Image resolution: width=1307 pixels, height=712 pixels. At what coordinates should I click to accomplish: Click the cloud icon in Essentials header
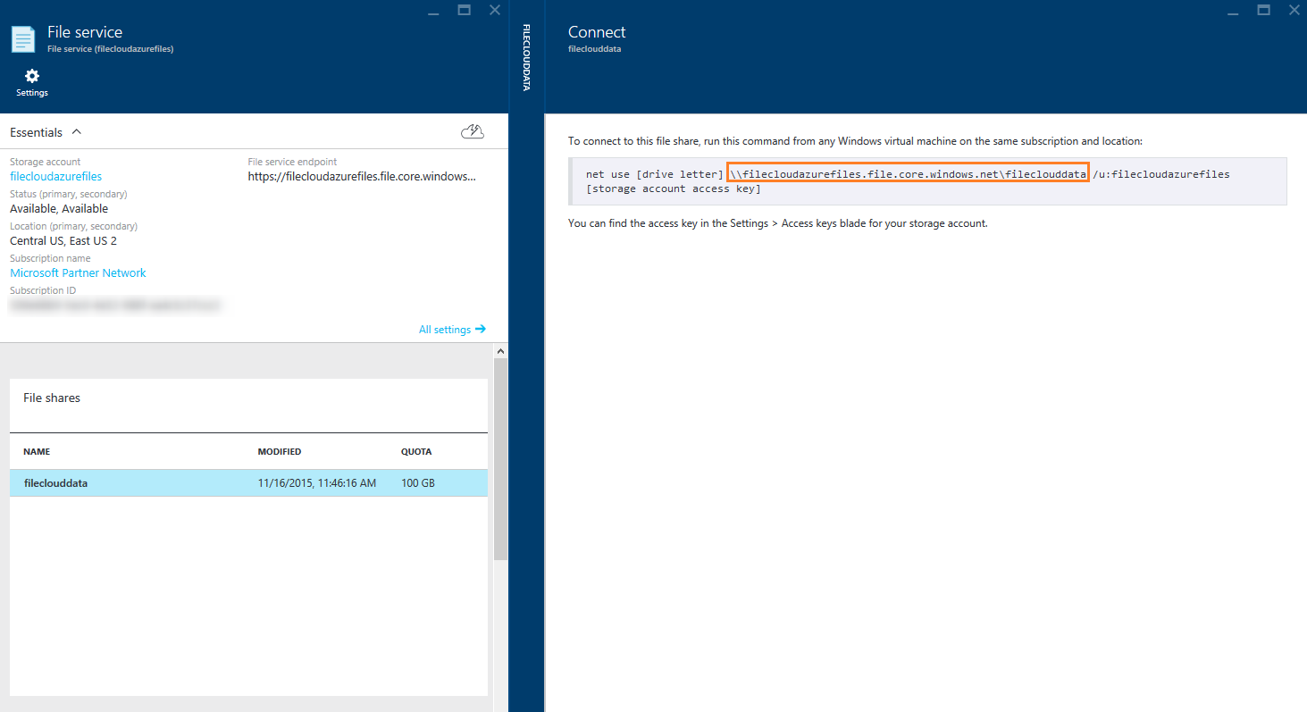[x=473, y=132]
